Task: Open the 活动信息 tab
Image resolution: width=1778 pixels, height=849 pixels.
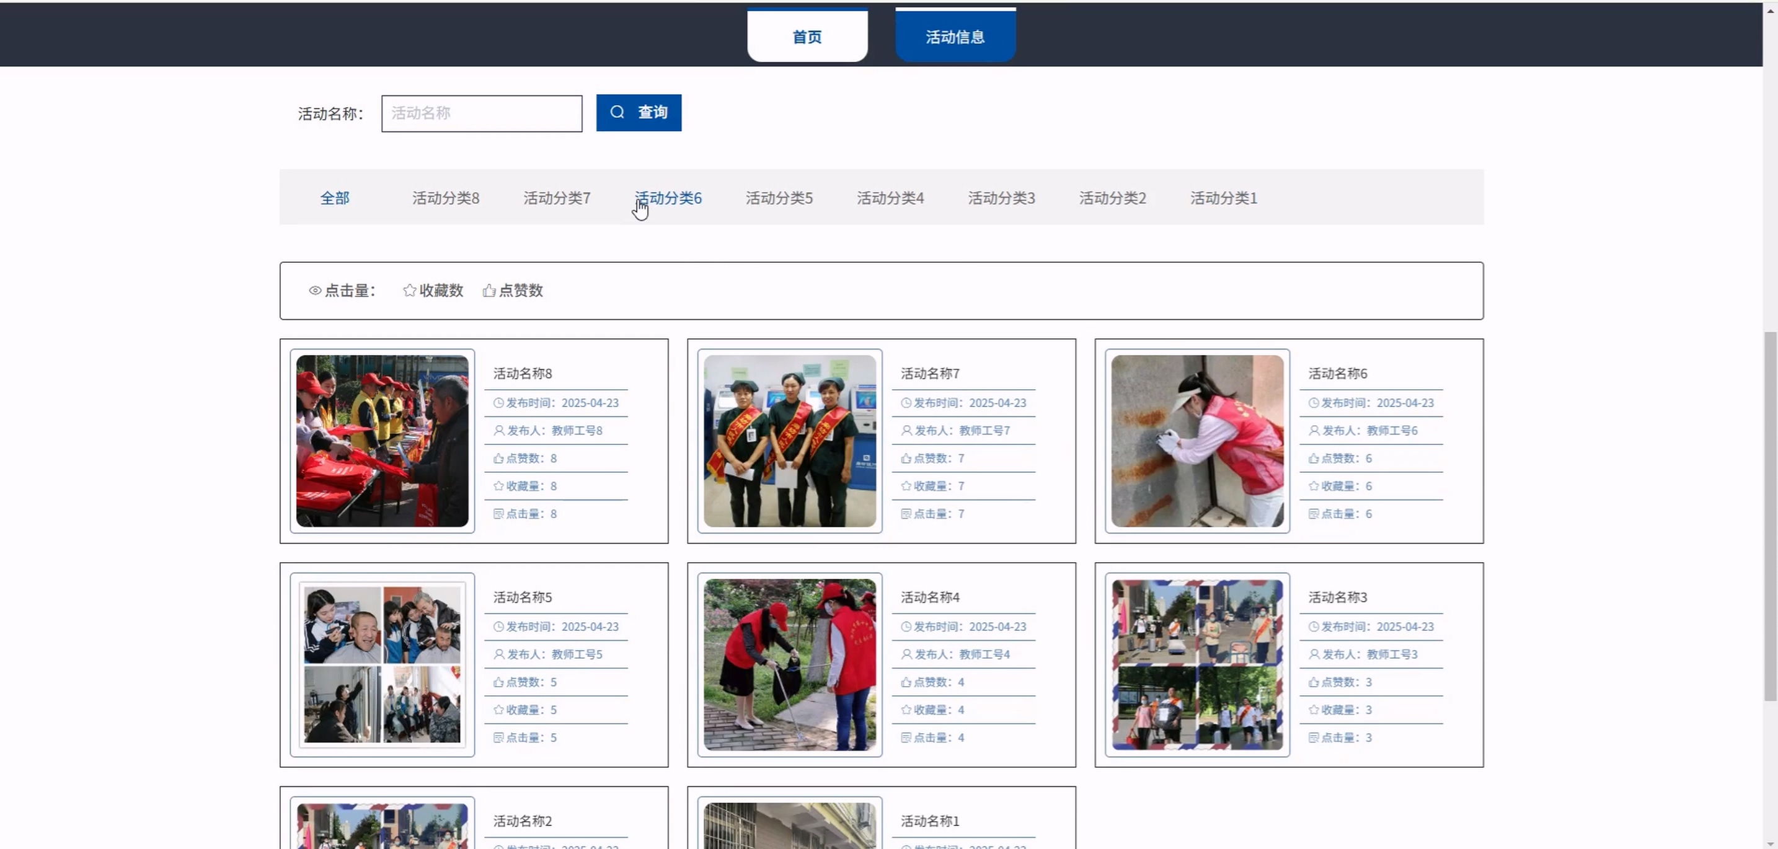Action: (955, 37)
